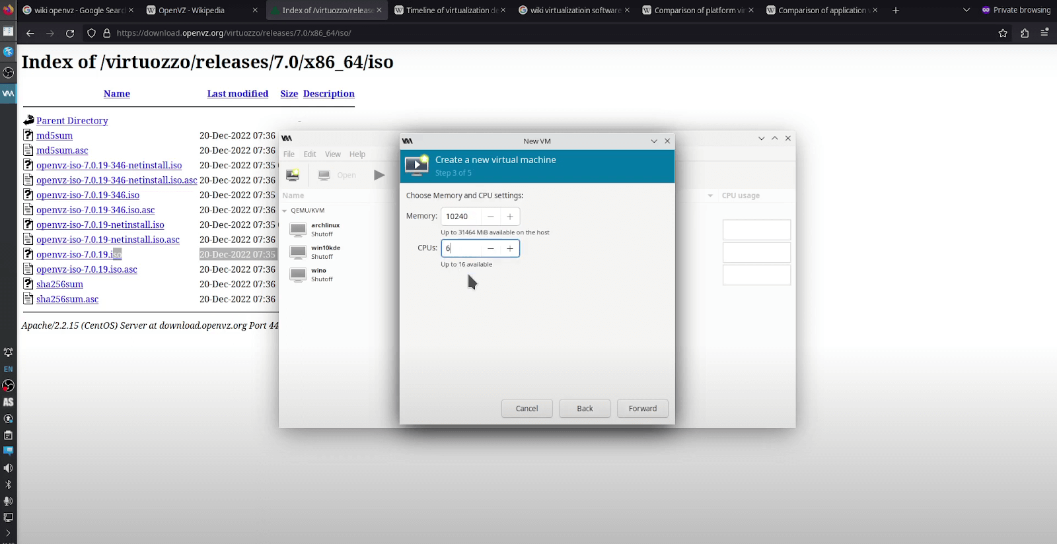This screenshot has height=544, width=1057.
Task: Open the Parent Directory link
Action: tap(72, 121)
